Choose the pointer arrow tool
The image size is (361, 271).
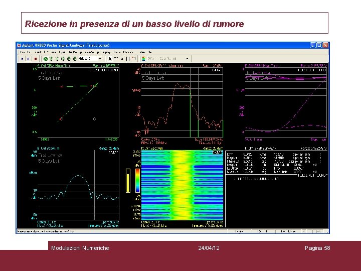click(110, 59)
